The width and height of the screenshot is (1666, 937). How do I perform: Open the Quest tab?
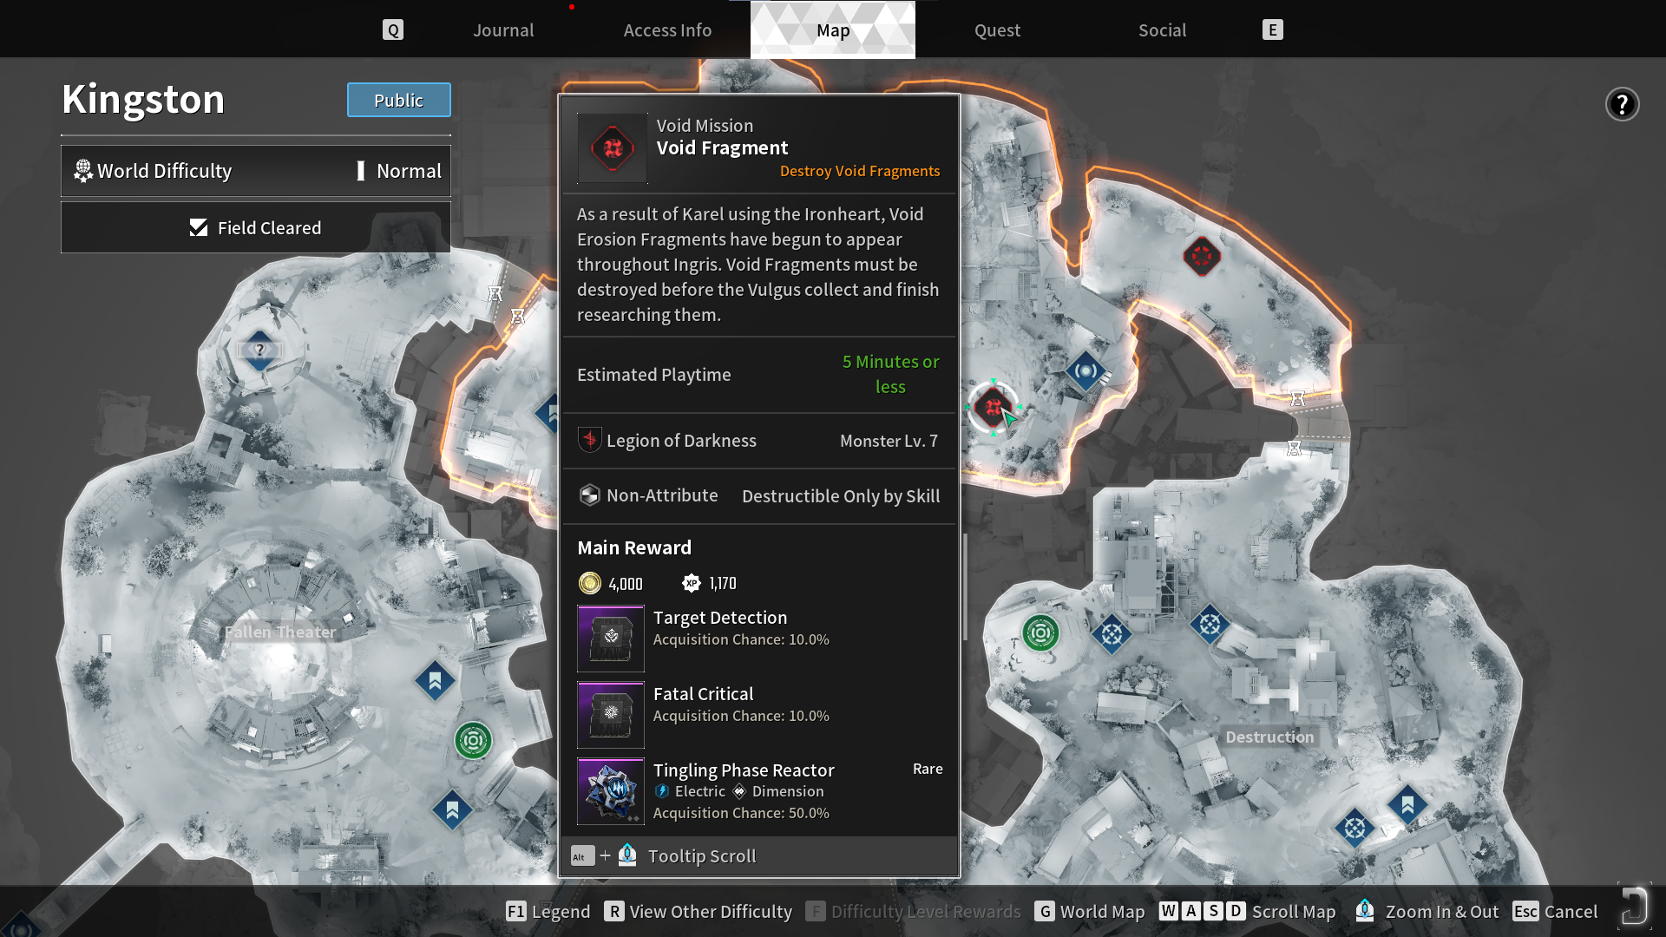[x=997, y=30]
